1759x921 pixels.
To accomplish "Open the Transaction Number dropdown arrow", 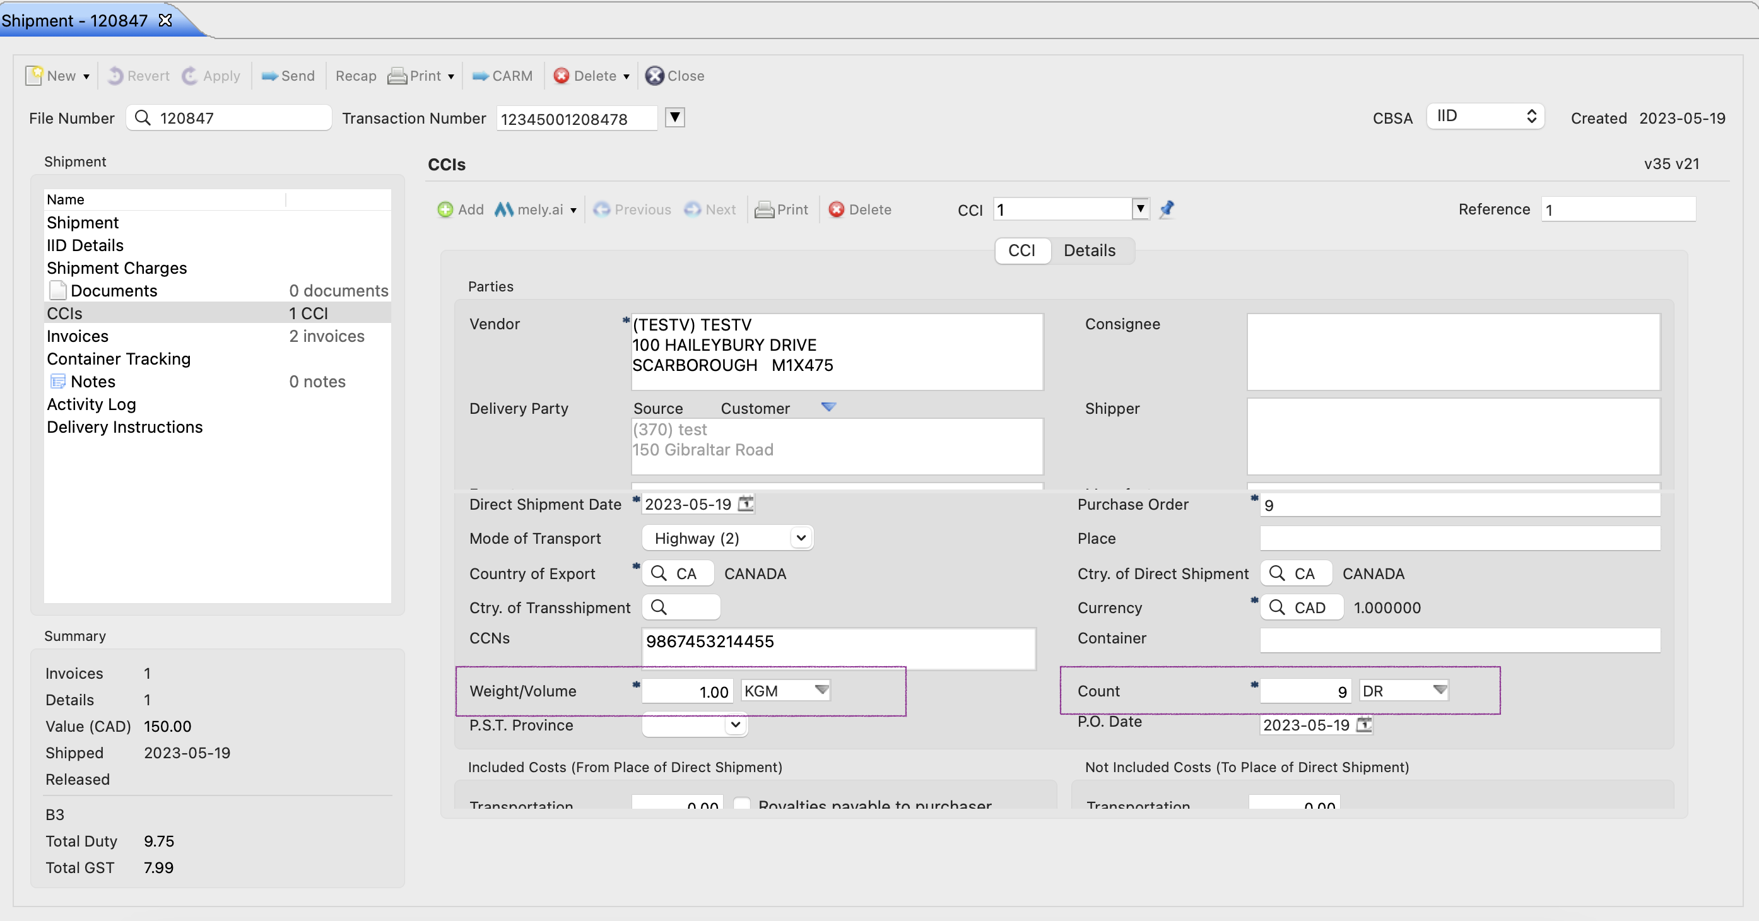I will 674,117.
